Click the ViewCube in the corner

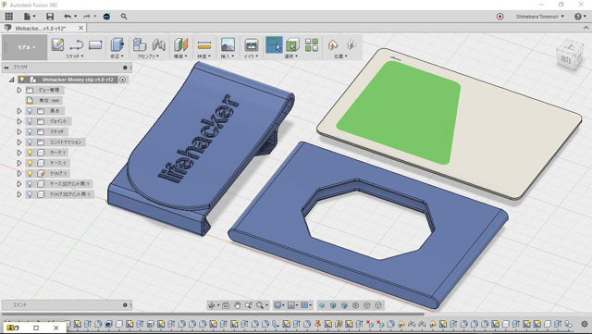(569, 56)
